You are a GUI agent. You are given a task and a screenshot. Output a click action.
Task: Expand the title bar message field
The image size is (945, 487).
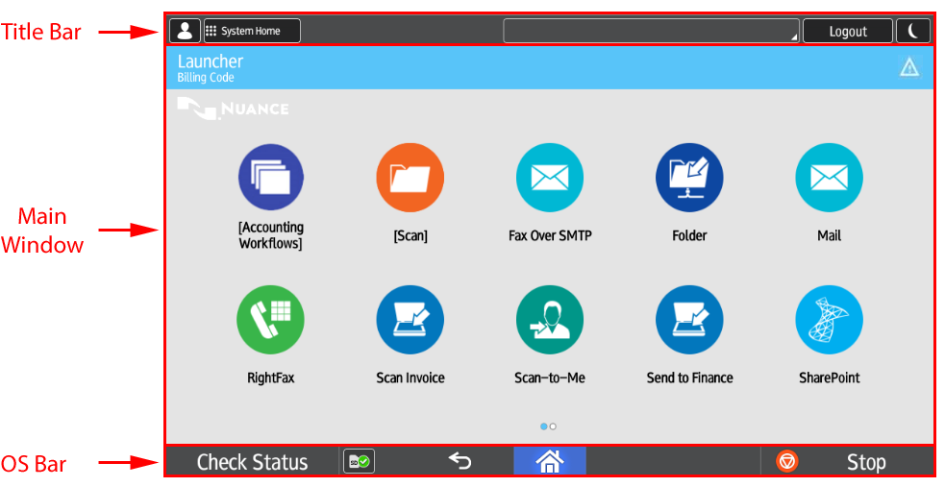click(651, 31)
